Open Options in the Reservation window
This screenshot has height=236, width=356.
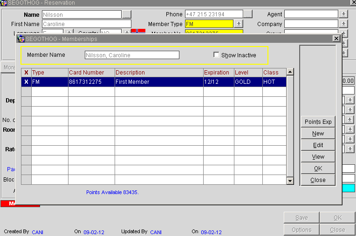[x=301, y=229]
